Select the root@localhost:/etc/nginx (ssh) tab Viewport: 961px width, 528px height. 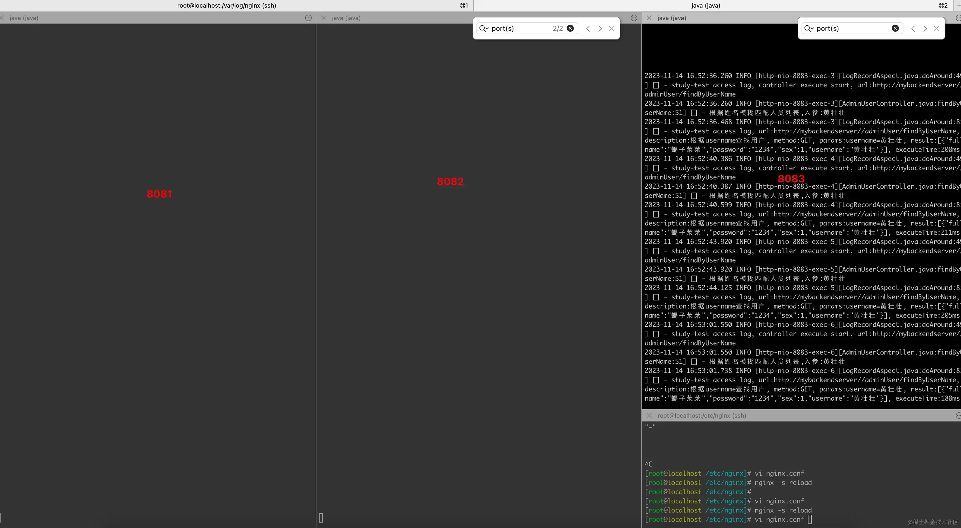point(701,416)
